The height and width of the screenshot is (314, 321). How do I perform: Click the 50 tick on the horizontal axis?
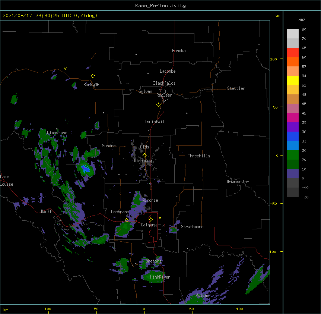click(x=192, y=309)
